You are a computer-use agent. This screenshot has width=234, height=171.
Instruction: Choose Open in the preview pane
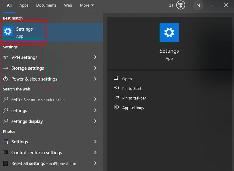pos(127,79)
